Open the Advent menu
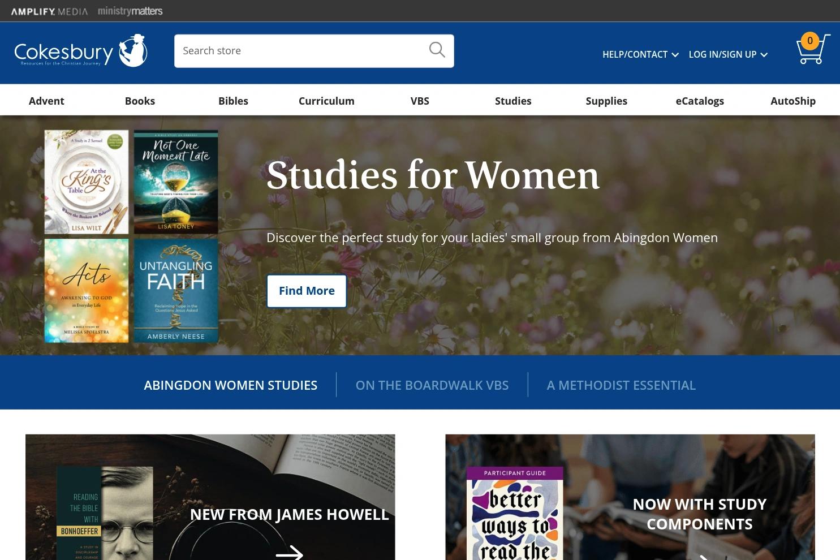The width and height of the screenshot is (840, 560). pyautogui.click(x=46, y=101)
